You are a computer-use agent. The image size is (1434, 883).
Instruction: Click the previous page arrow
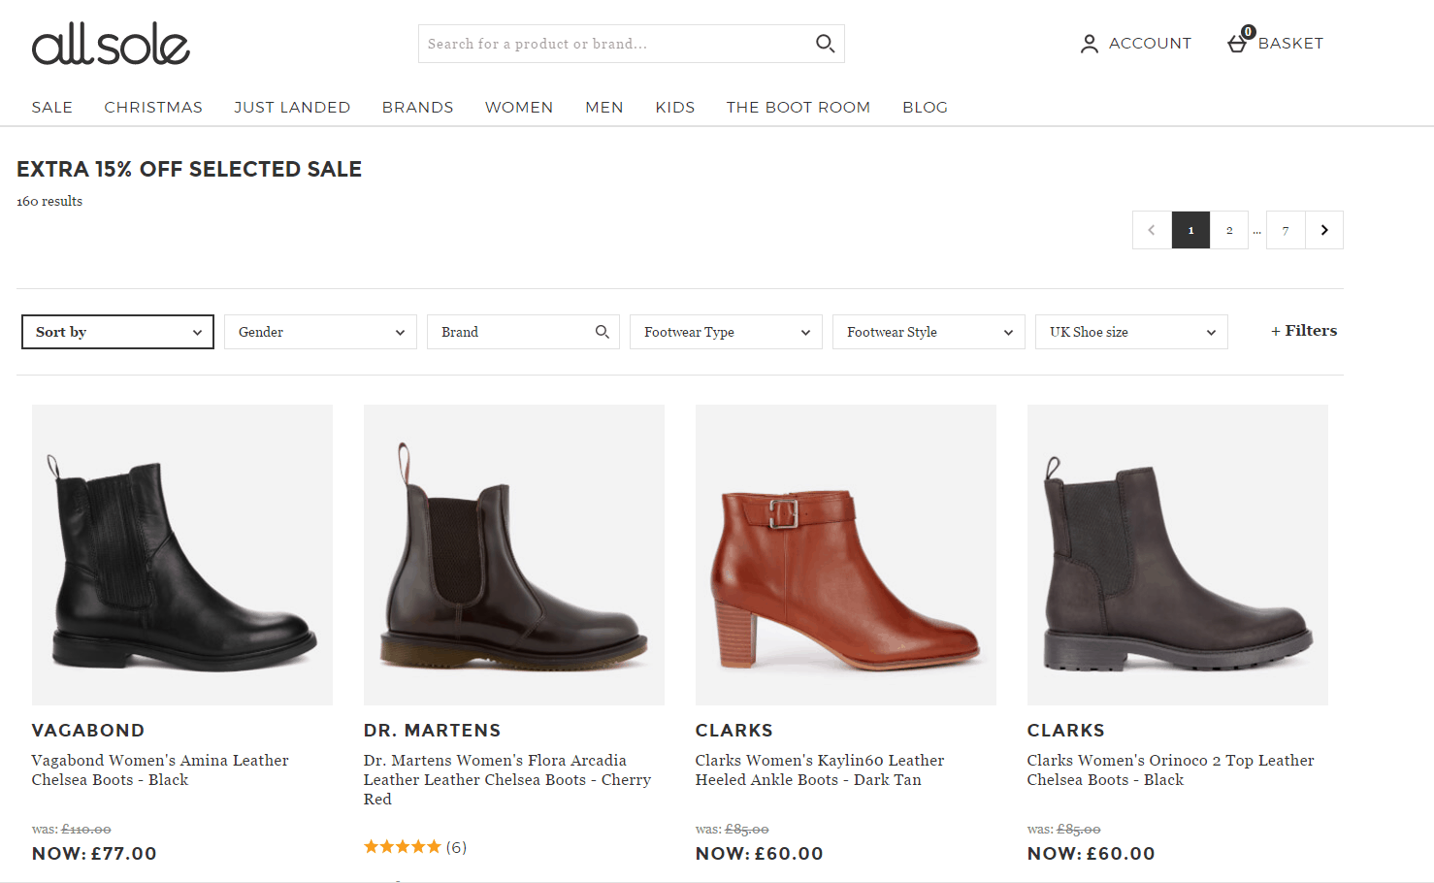pyautogui.click(x=1152, y=230)
